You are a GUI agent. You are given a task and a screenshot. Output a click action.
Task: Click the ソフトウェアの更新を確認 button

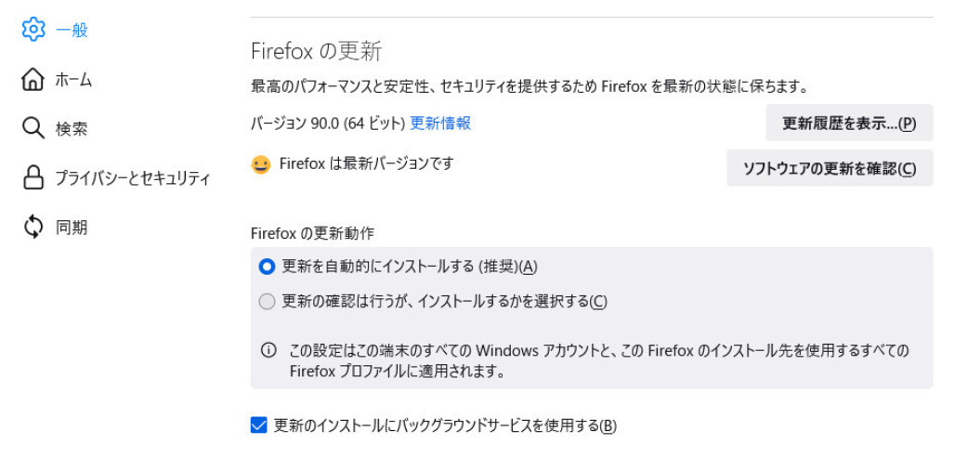coord(830,168)
